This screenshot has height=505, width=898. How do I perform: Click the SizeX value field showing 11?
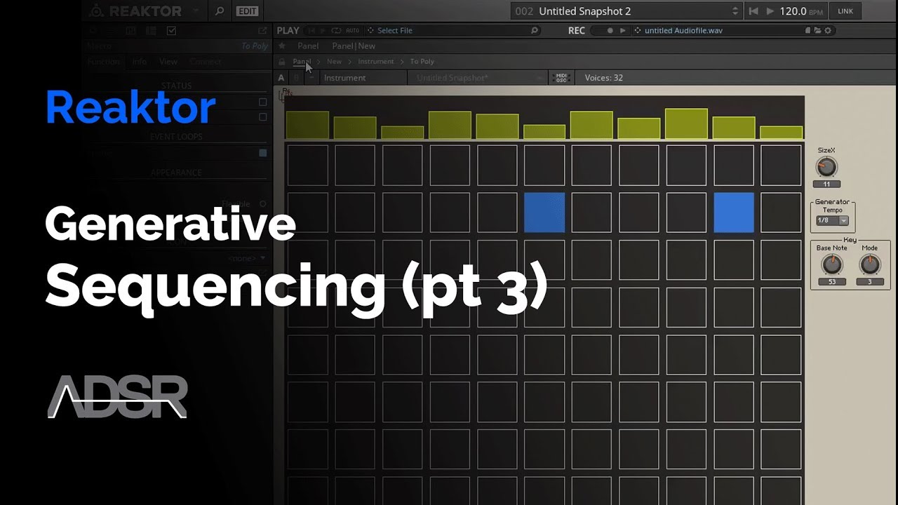click(x=826, y=184)
